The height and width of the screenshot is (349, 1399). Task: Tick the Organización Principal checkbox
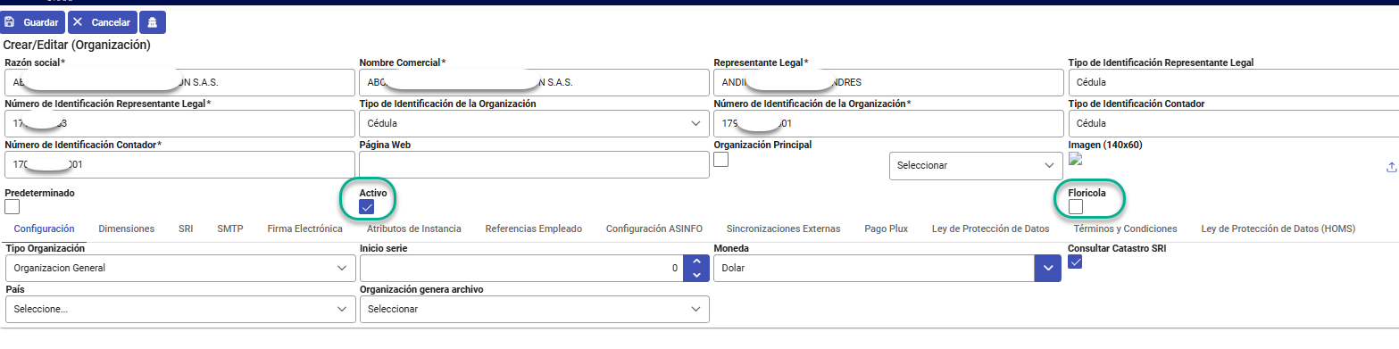pyautogui.click(x=721, y=160)
